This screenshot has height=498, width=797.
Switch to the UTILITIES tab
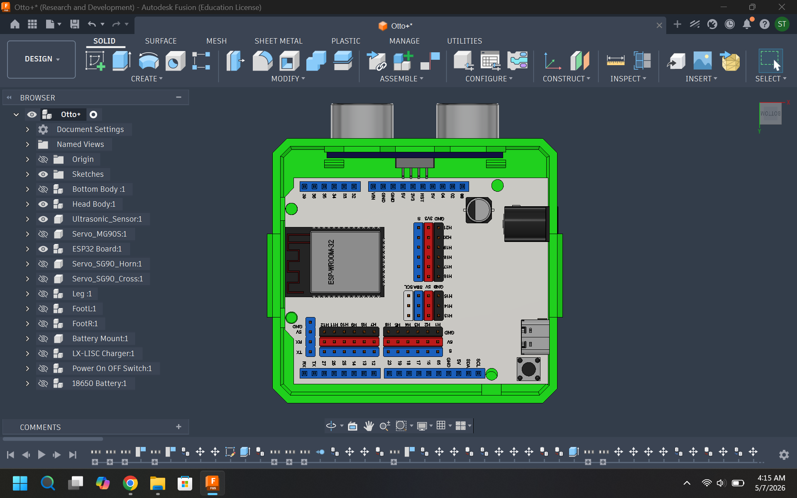pyautogui.click(x=465, y=41)
